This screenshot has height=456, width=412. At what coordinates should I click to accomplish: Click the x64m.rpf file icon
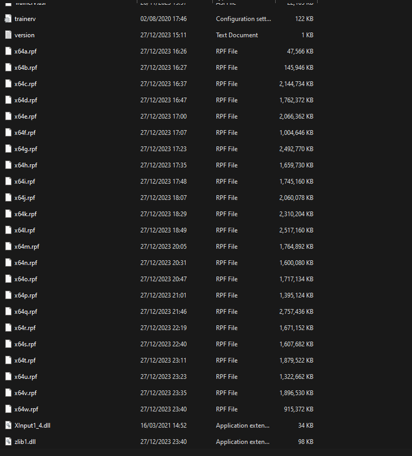coord(9,246)
